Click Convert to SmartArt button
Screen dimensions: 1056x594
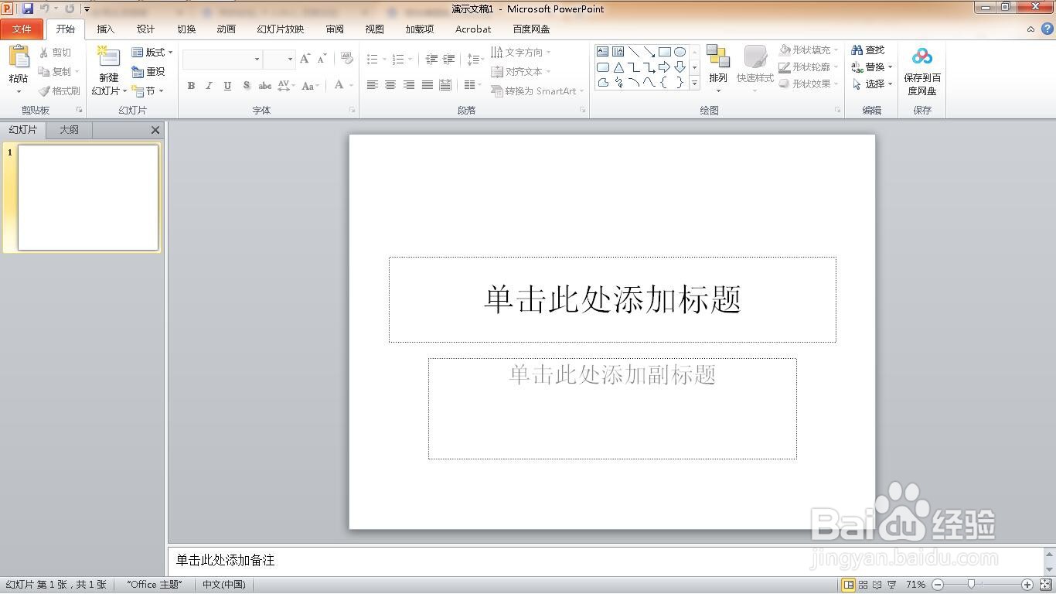coord(537,90)
